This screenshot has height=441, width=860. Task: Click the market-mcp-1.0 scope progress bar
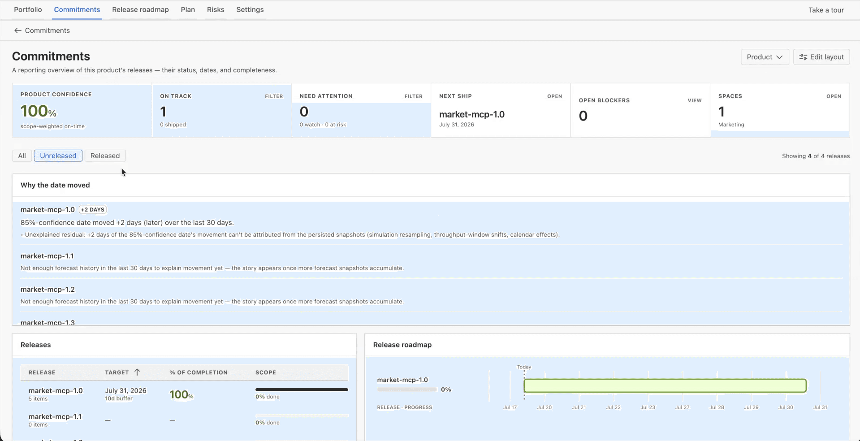pos(302,389)
